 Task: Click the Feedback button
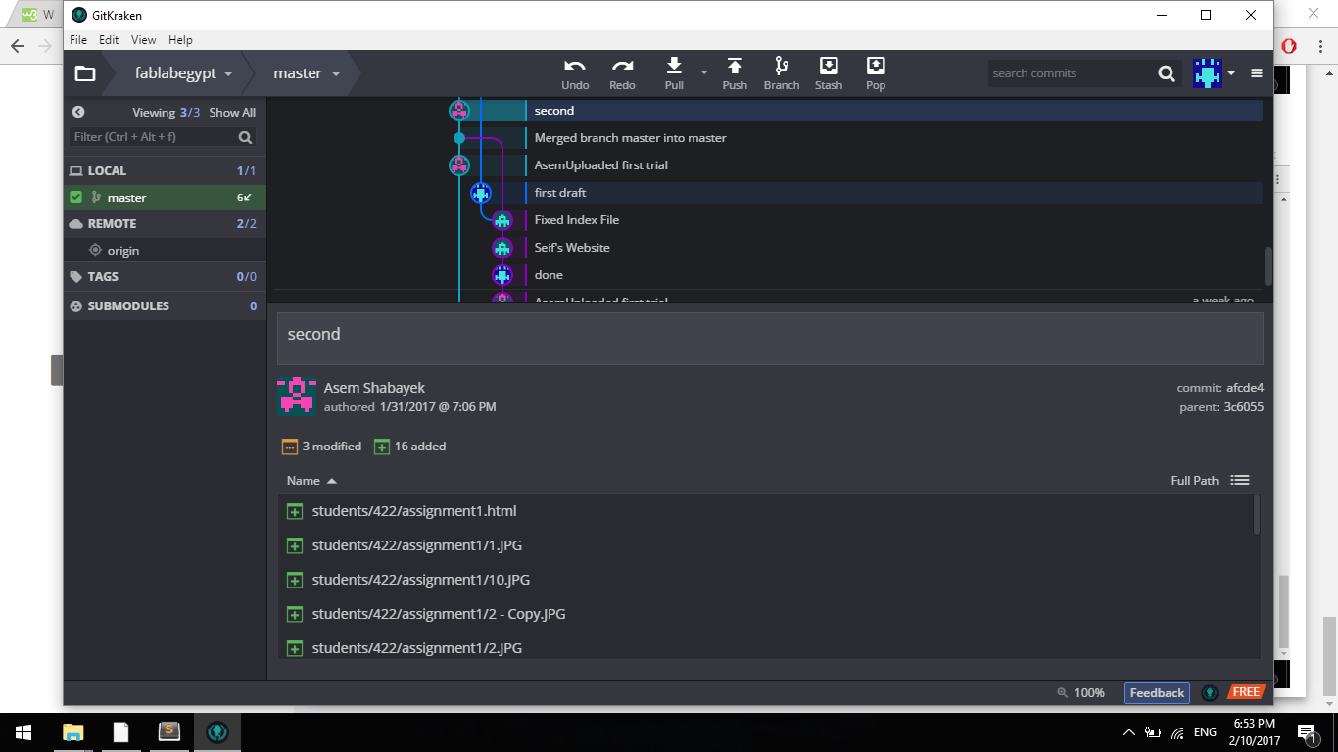(1157, 693)
